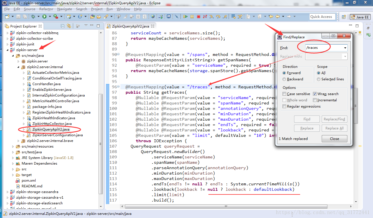Open the Refactor menu
This screenshot has height=218, width=373.
click(x=46, y=9)
